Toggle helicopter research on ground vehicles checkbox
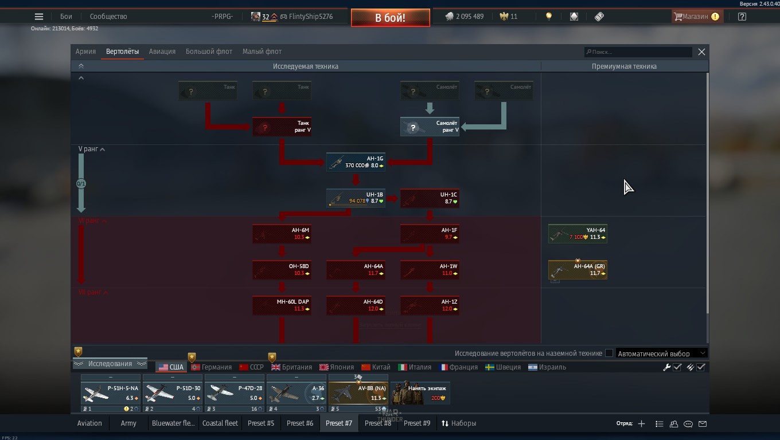The width and height of the screenshot is (780, 440). [x=609, y=353]
